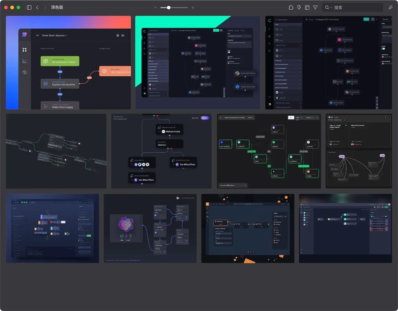The image size is (398, 311).
Task: Go forward using the right chevron
Action: pos(45,7)
